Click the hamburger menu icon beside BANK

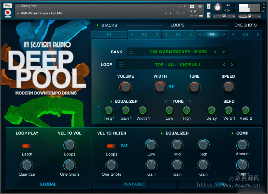pos(131,52)
